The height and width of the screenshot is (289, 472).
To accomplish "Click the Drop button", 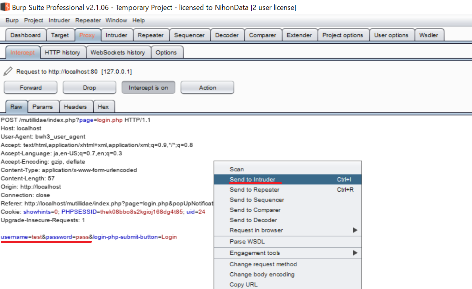I will tap(89, 88).
